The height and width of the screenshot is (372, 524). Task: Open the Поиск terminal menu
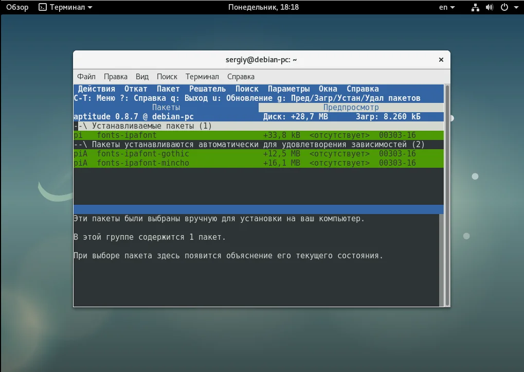click(167, 77)
